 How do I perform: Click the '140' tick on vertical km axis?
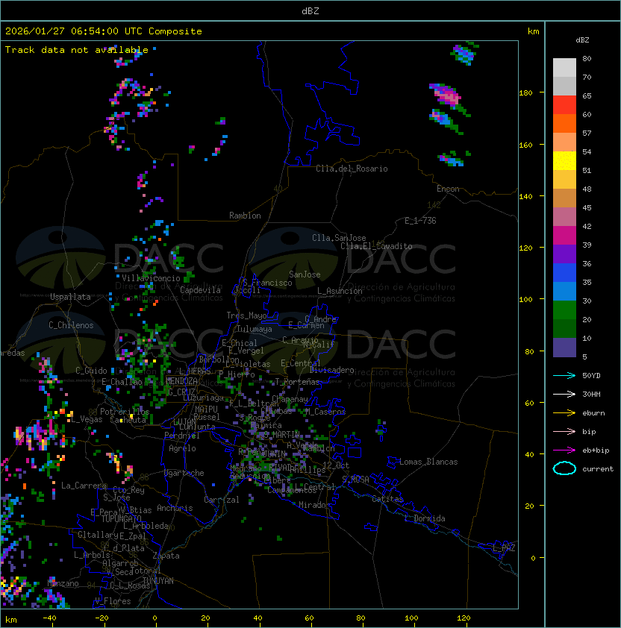(525, 197)
